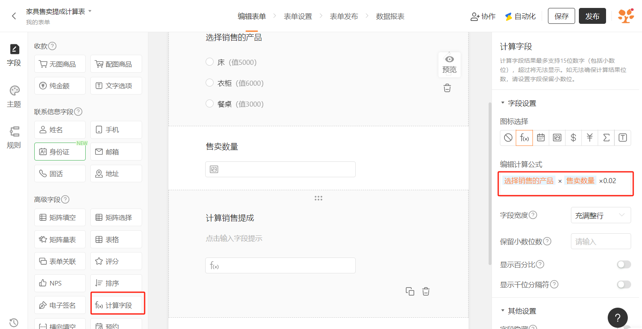The height and width of the screenshot is (329, 642).
Task: Open the 自动化 automation option
Action: point(520,16)
